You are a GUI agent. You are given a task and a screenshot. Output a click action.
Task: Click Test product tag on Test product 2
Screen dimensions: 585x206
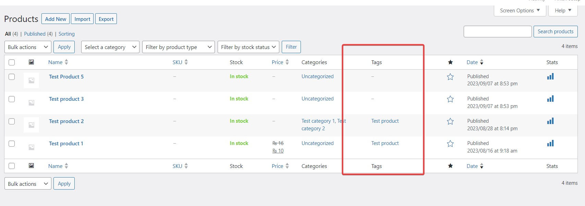385,121
